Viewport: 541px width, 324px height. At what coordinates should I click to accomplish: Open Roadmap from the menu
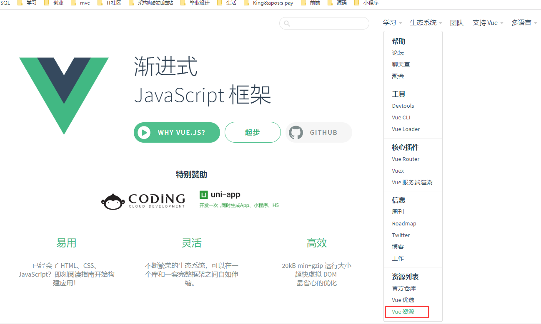click(x=404, y=223)
